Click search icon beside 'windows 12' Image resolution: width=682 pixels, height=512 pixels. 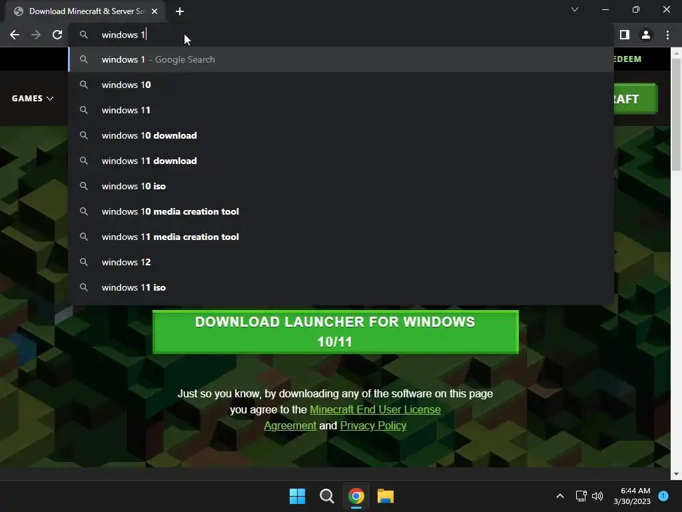[x=84, y=261]
